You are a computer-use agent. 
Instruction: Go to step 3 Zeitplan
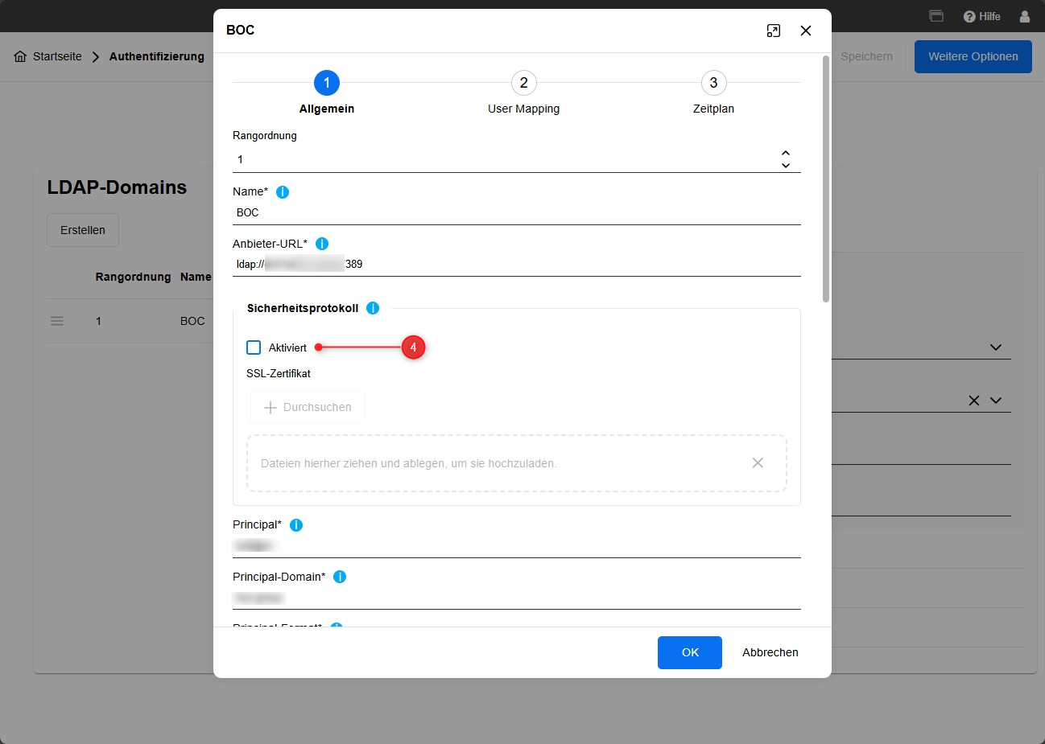click(713, 83)
